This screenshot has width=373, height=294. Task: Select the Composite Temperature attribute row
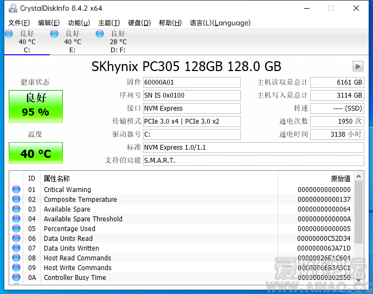182,199
